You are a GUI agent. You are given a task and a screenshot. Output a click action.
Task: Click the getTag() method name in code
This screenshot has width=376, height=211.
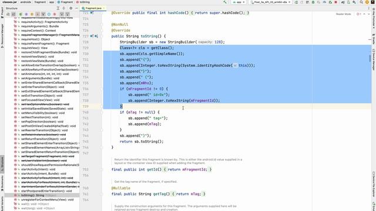point(162,194)
